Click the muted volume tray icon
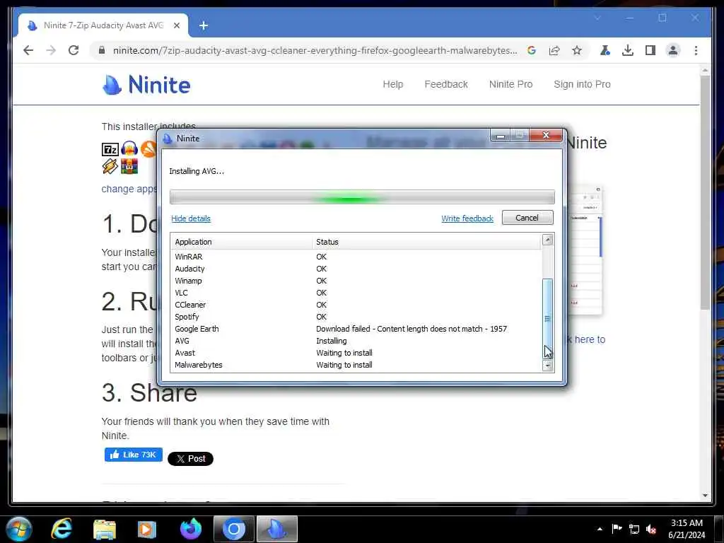 click(651, 529)
